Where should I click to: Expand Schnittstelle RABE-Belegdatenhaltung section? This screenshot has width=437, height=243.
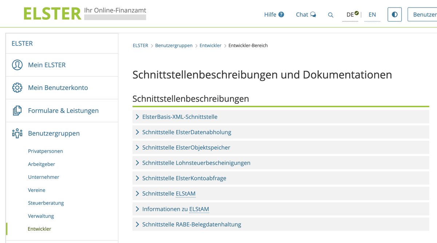[281, 224]
